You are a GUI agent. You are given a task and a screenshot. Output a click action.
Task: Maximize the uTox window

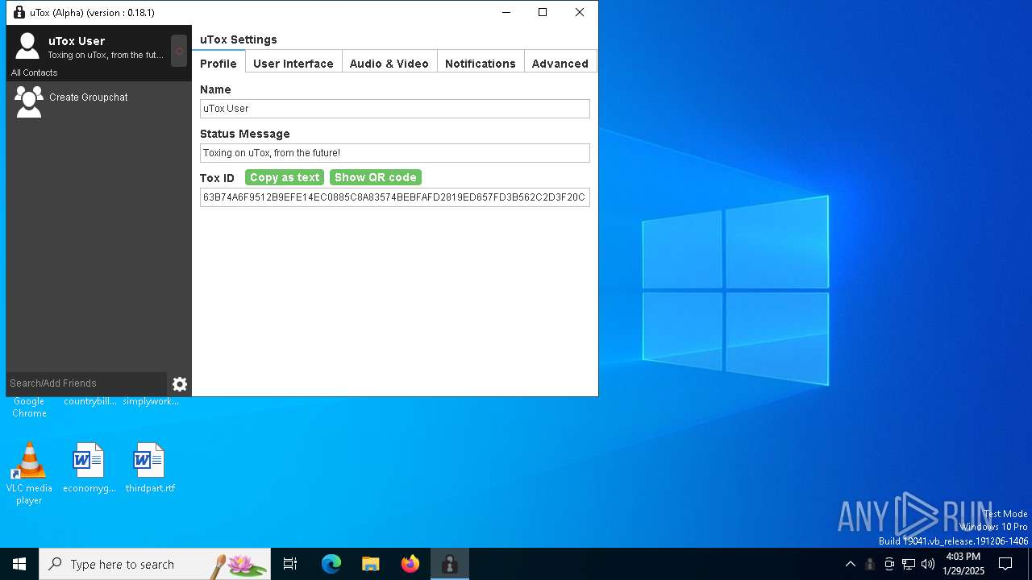click(543, 12)
